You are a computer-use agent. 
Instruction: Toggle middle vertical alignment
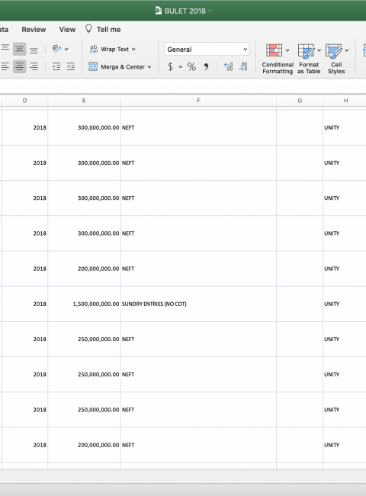(19, 49)
